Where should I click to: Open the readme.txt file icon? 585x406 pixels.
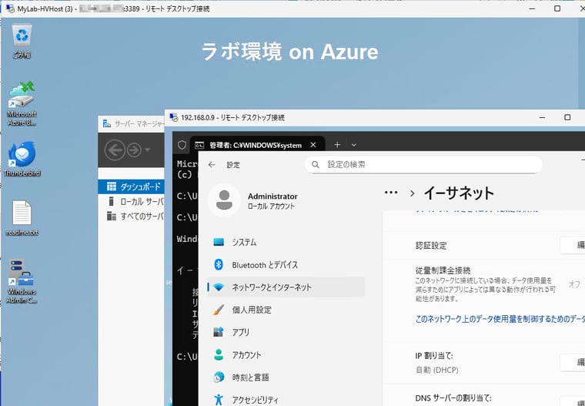tap(22, 218)
